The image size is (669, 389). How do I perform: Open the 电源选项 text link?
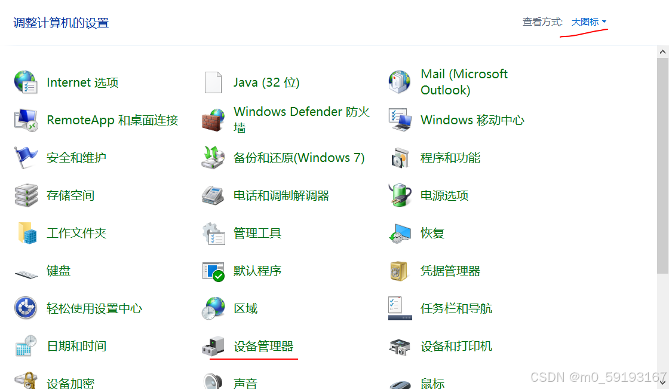[x=444, y=195]
